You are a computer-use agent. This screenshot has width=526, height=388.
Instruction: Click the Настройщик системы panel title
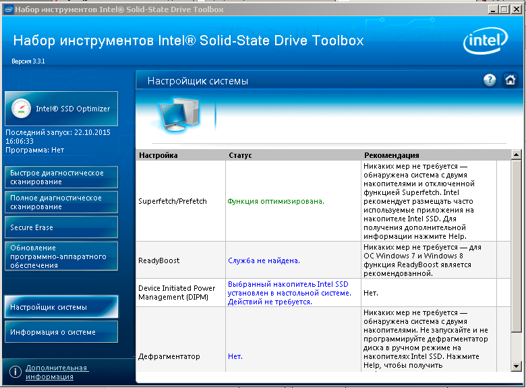pos(198,81)
